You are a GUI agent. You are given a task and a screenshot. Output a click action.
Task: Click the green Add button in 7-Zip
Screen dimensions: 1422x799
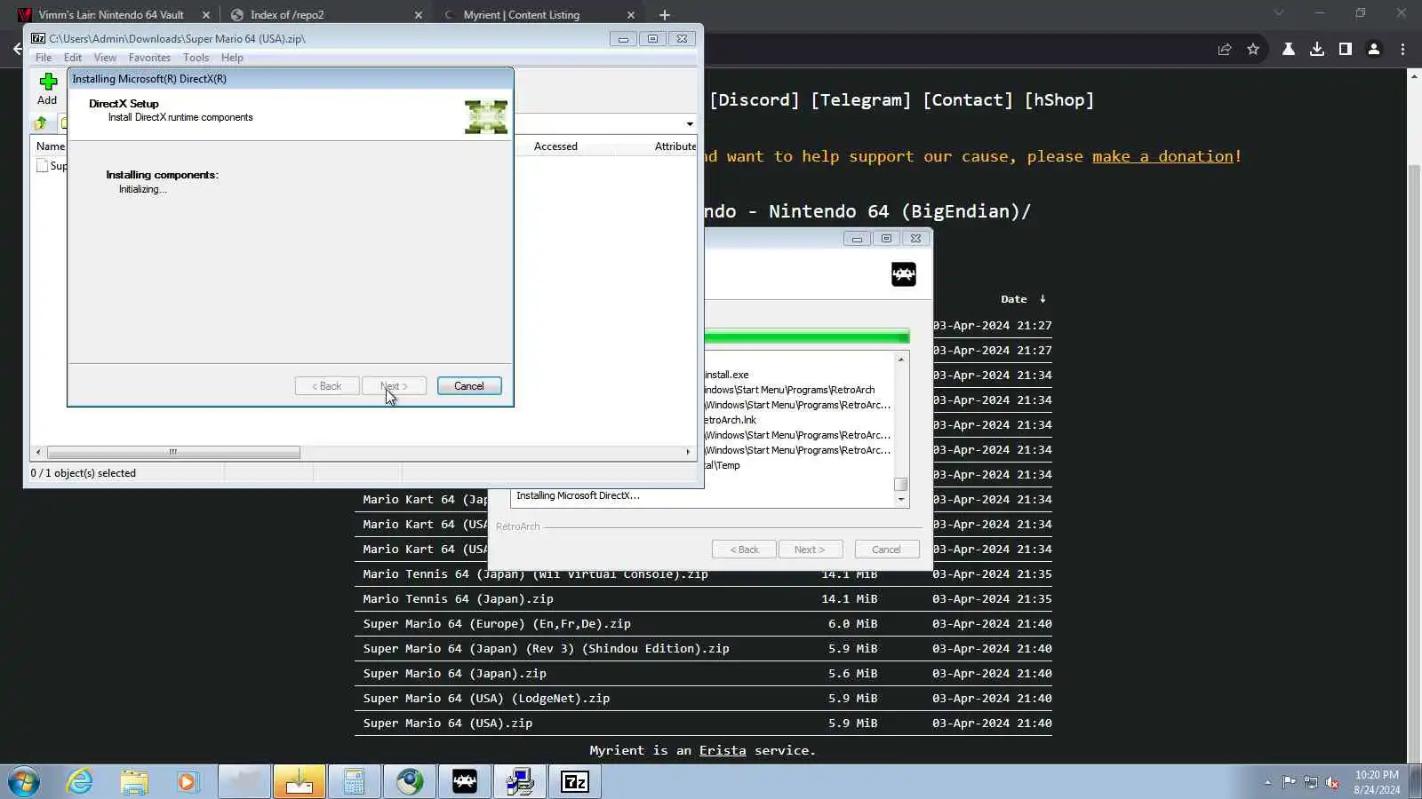pos(47,88)
